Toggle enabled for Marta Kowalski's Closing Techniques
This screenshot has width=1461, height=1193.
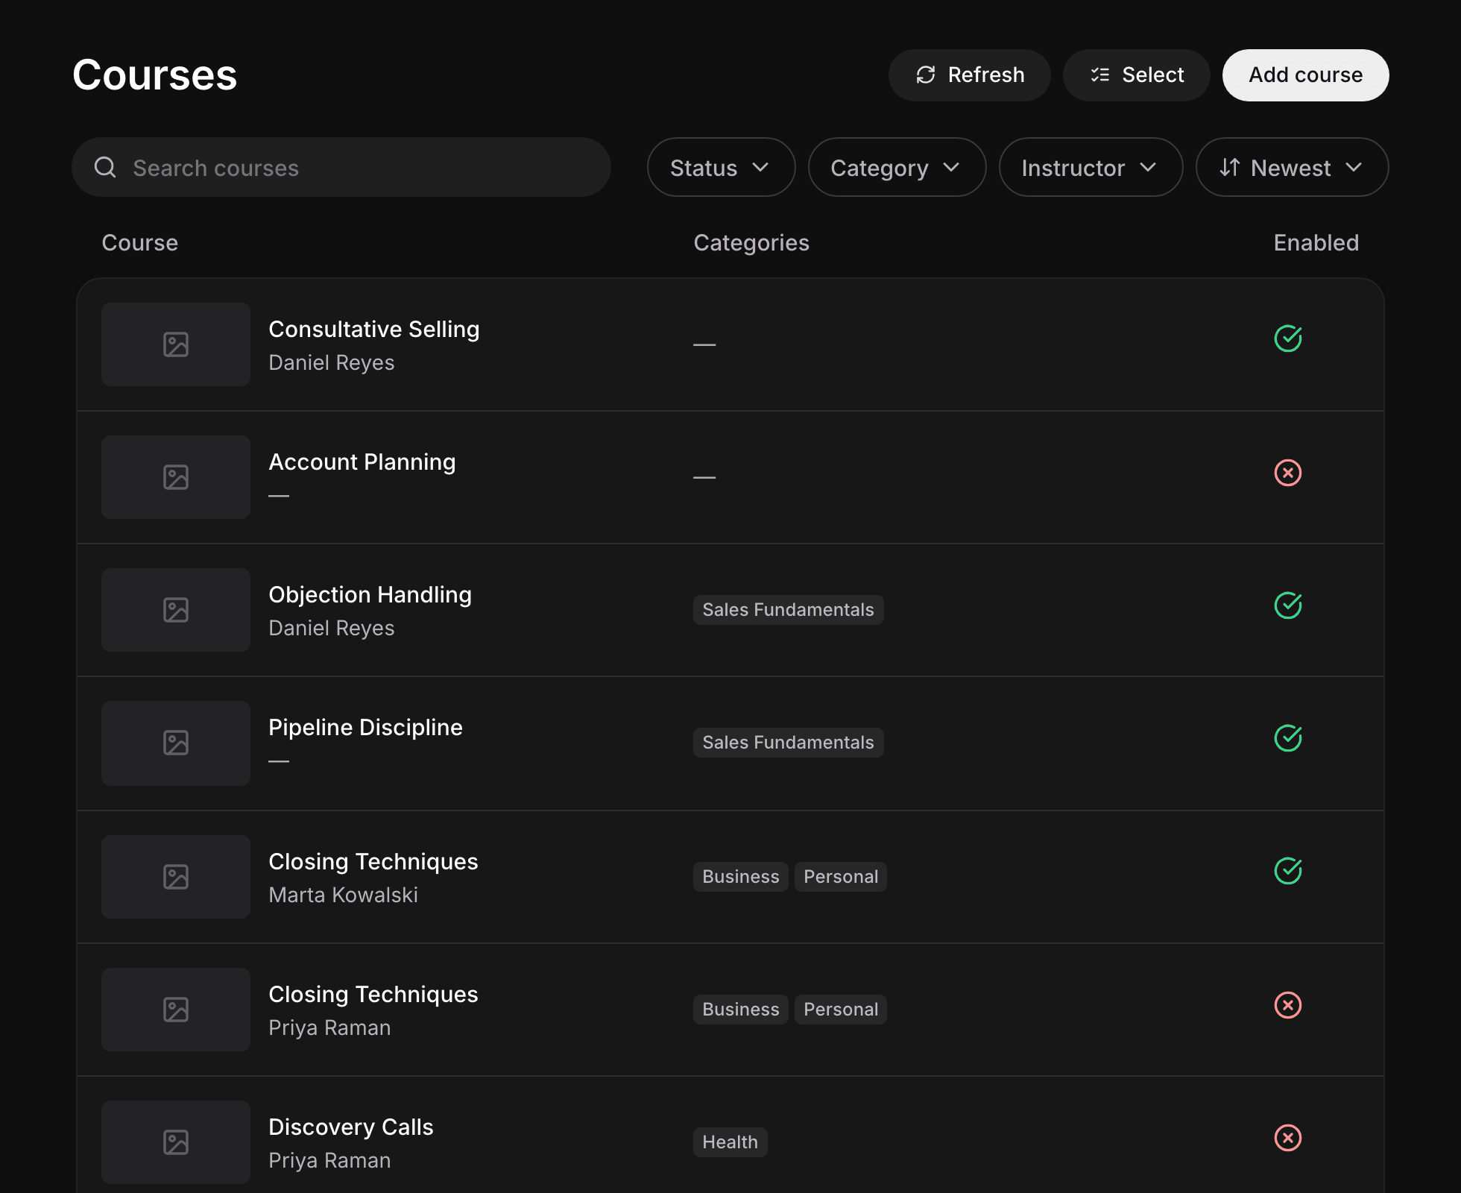pos(1288,871)
